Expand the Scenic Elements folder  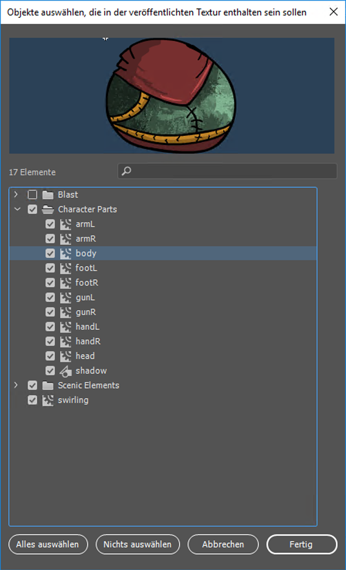pyautogui.click(x=16, y=385)
